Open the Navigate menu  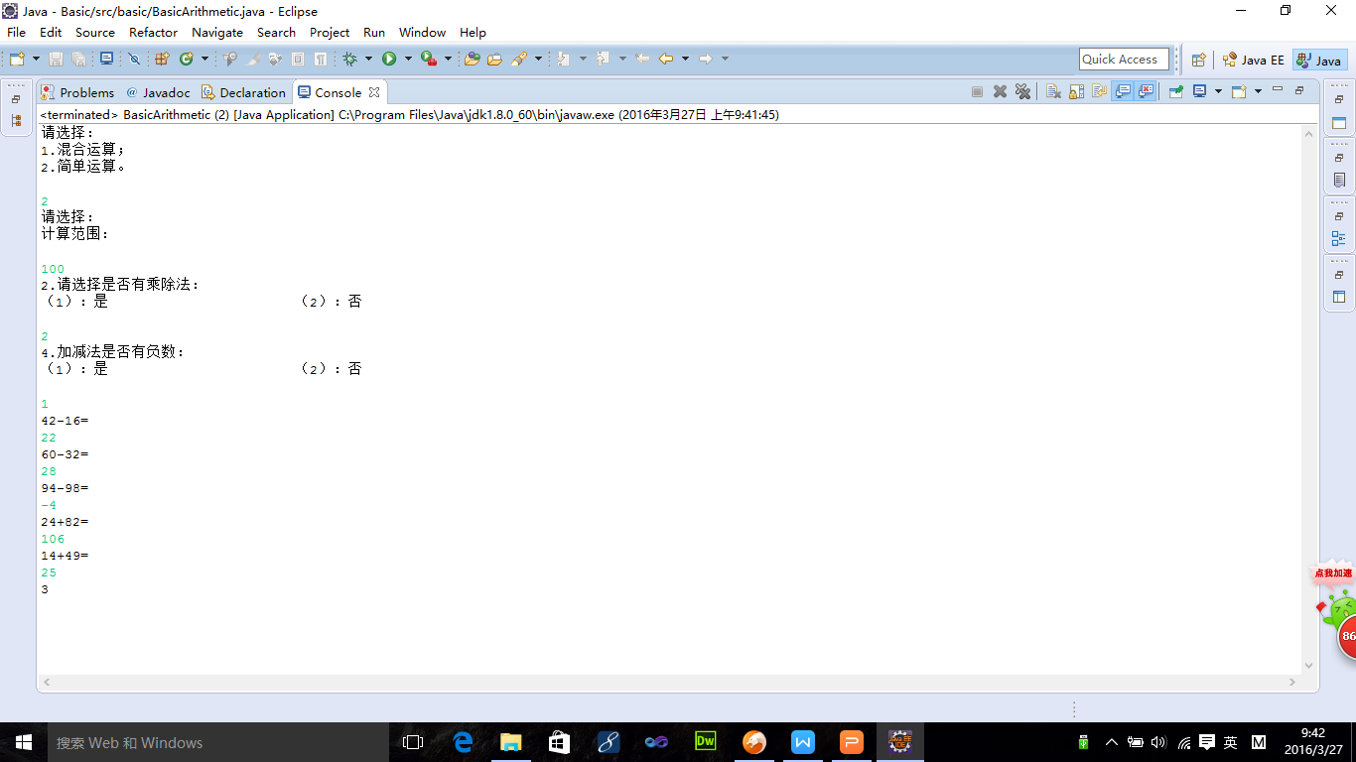217,32
